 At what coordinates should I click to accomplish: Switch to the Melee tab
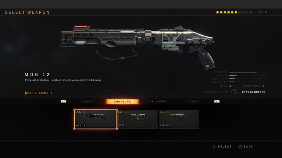point(194,101)
